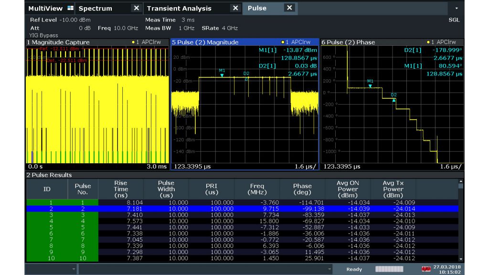The image size is (489, 275).
Task: Click the MultiView grid icon
Action: click(x=71, y=8)
